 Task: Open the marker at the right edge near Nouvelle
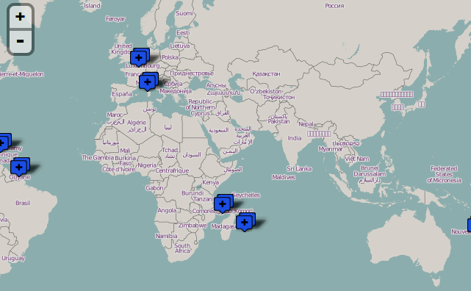tap(470, 226)
